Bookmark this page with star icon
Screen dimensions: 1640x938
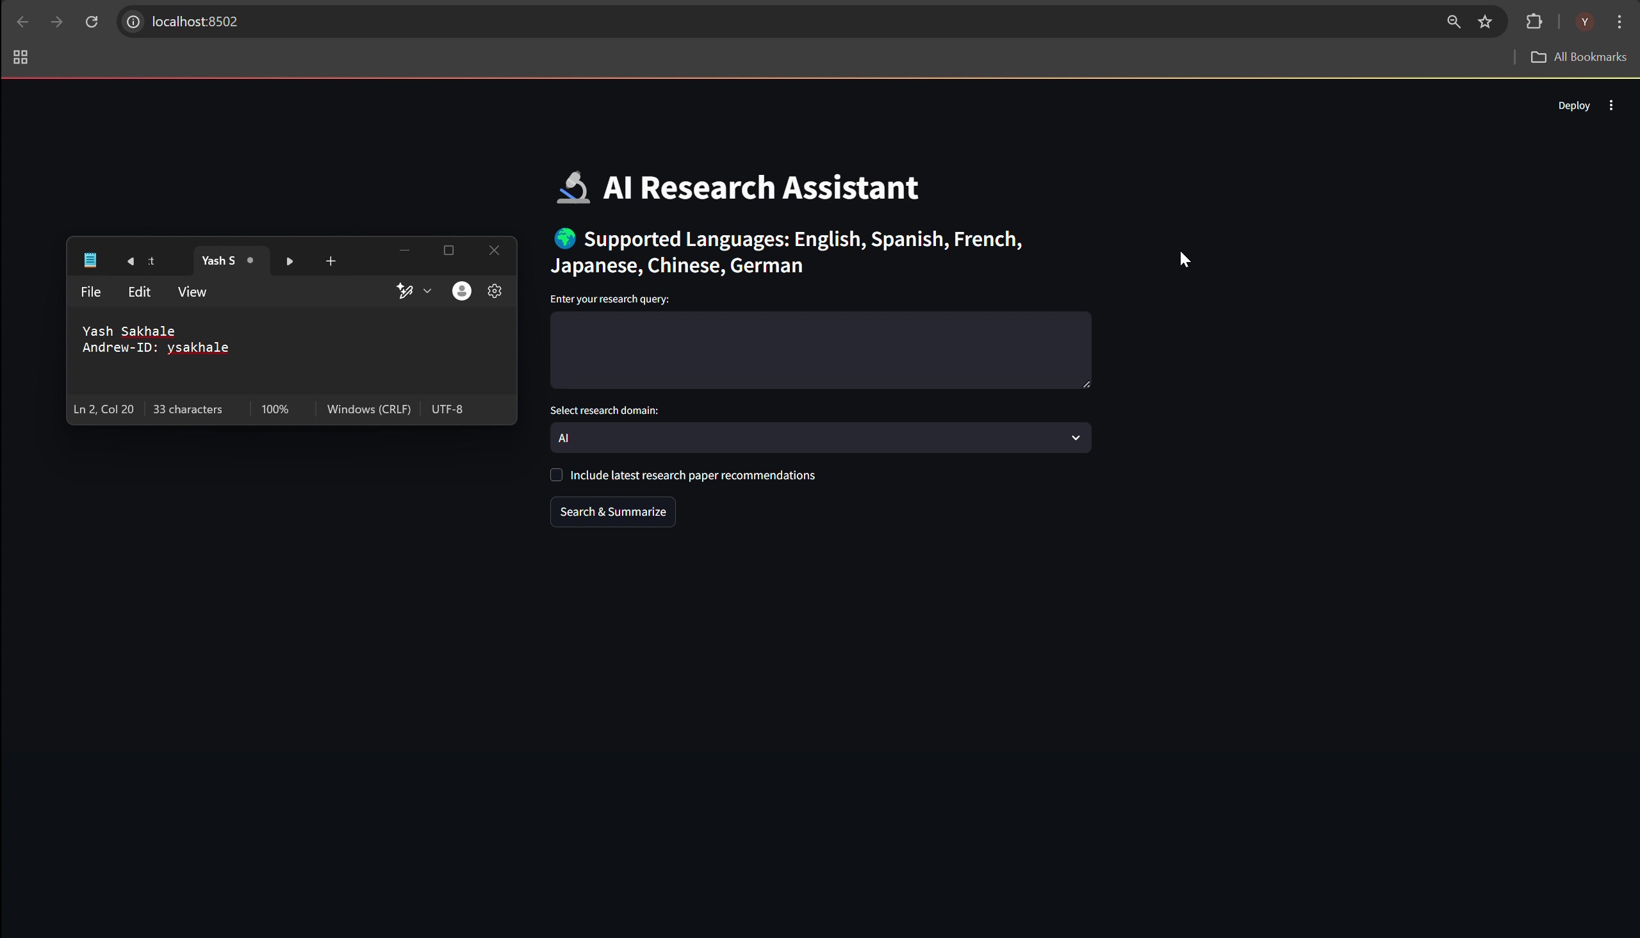[x=1486, y=22]
